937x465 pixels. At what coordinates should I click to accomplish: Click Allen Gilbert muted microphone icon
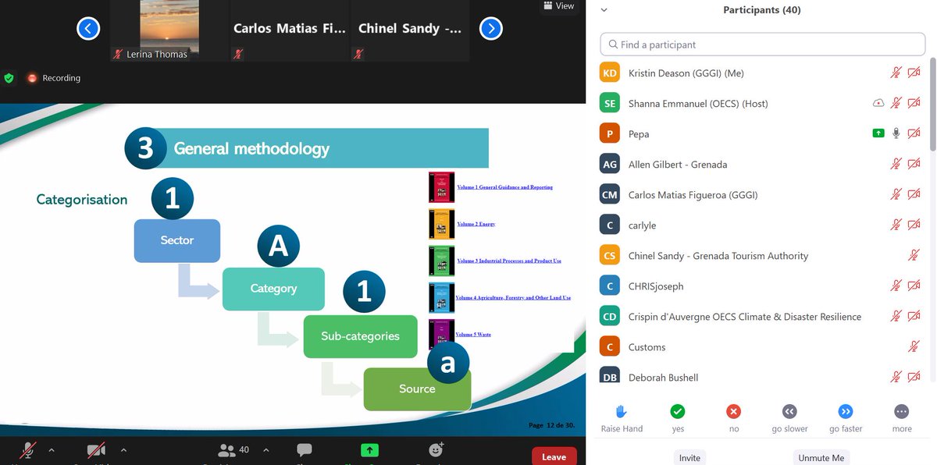[896, 164]
